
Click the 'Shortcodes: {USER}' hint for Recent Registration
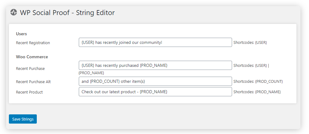(250, 42)
